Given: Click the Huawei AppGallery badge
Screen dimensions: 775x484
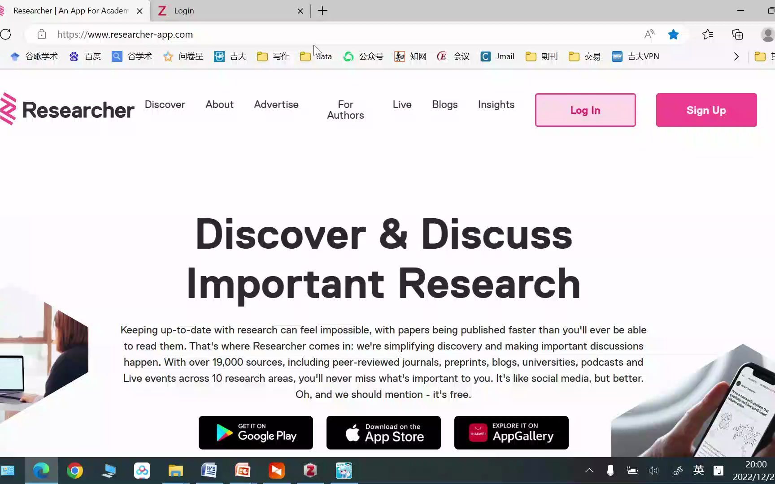Looking at the screenshot, I should pyautogui.click(x=511, y=432).
